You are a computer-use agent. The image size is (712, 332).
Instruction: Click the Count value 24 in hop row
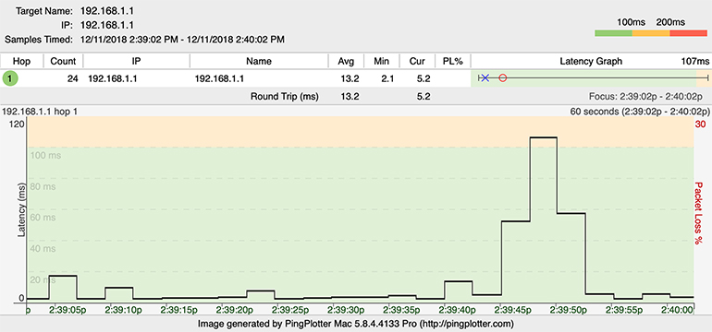(x=73, y=78)
